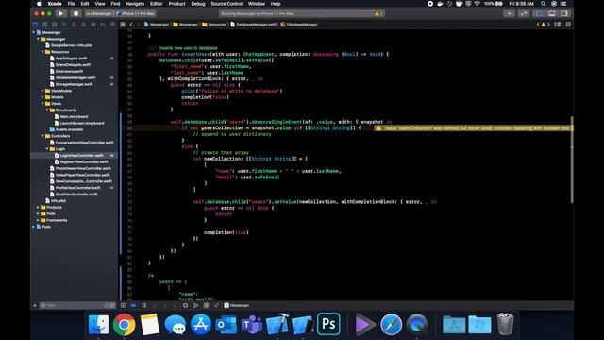Image resolution: width=604 pixels, height=340 pixels.
Task: Click the yellow usersCollection warning banner
Action: point(474,128)
